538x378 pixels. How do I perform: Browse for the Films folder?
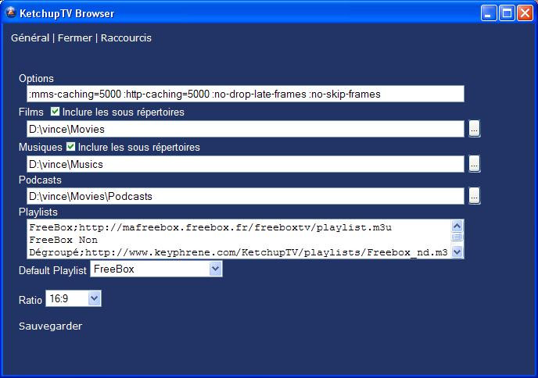474,129
